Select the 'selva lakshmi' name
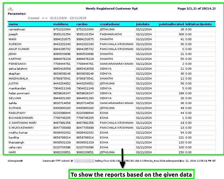Image resolution: width=224 pixels, height=179 pixels. (18, 69)
